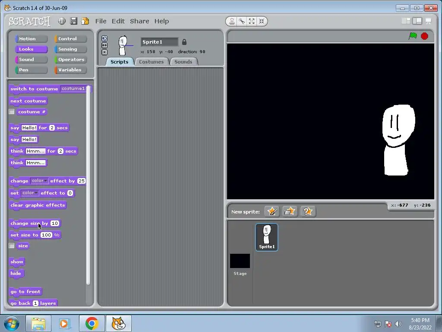Enable the size reporter checkbox
The width and height of the screenshot is (442, 332).
click(x=12, y=246)
